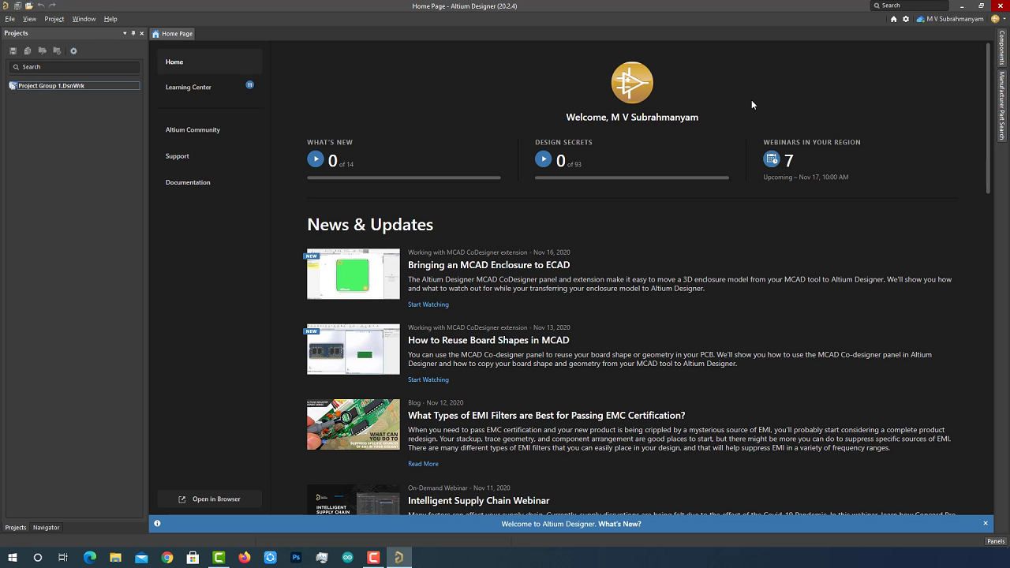Switch to the Navigator tab

click(46, 527)
